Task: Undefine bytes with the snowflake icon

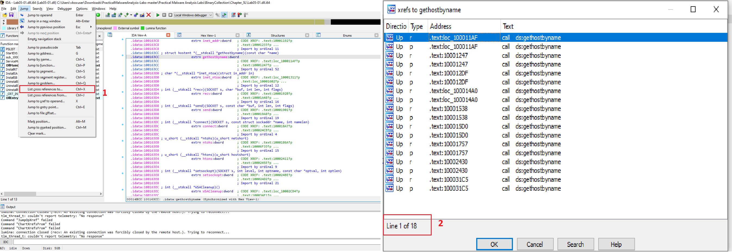Action: coord(136,15)
